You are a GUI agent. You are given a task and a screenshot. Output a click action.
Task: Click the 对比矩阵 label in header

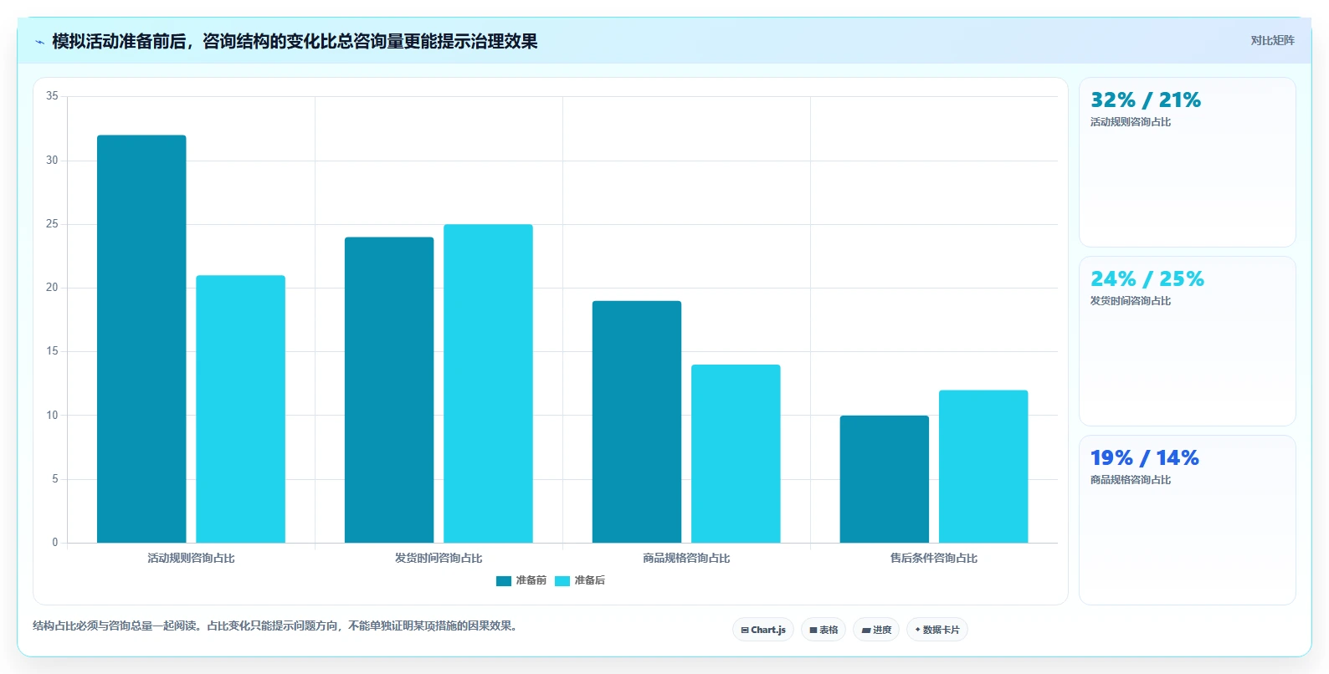tap(1272, 40)
